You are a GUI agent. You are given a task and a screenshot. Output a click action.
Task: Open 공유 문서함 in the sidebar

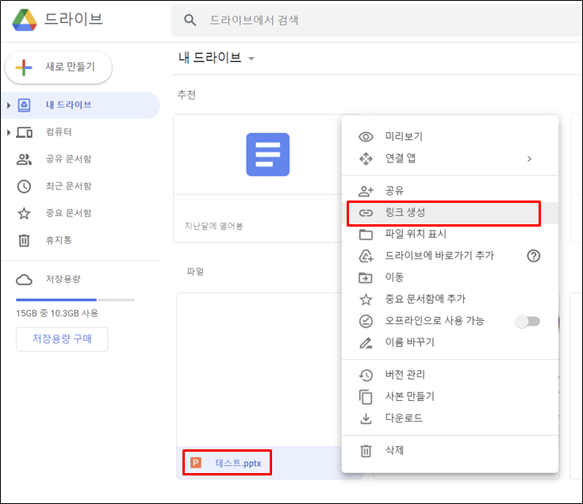point(81,159)
